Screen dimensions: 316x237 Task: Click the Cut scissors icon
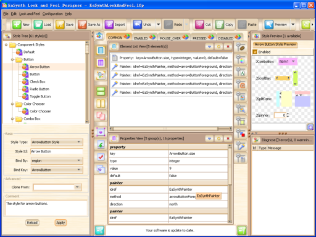click(x=199, y=25)
